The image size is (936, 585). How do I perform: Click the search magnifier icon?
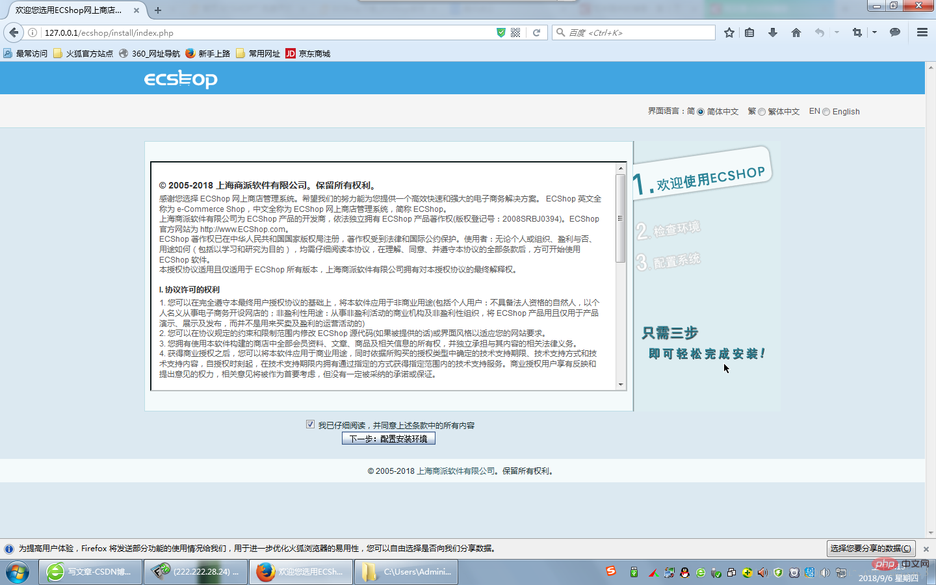[x=560, y=32]
